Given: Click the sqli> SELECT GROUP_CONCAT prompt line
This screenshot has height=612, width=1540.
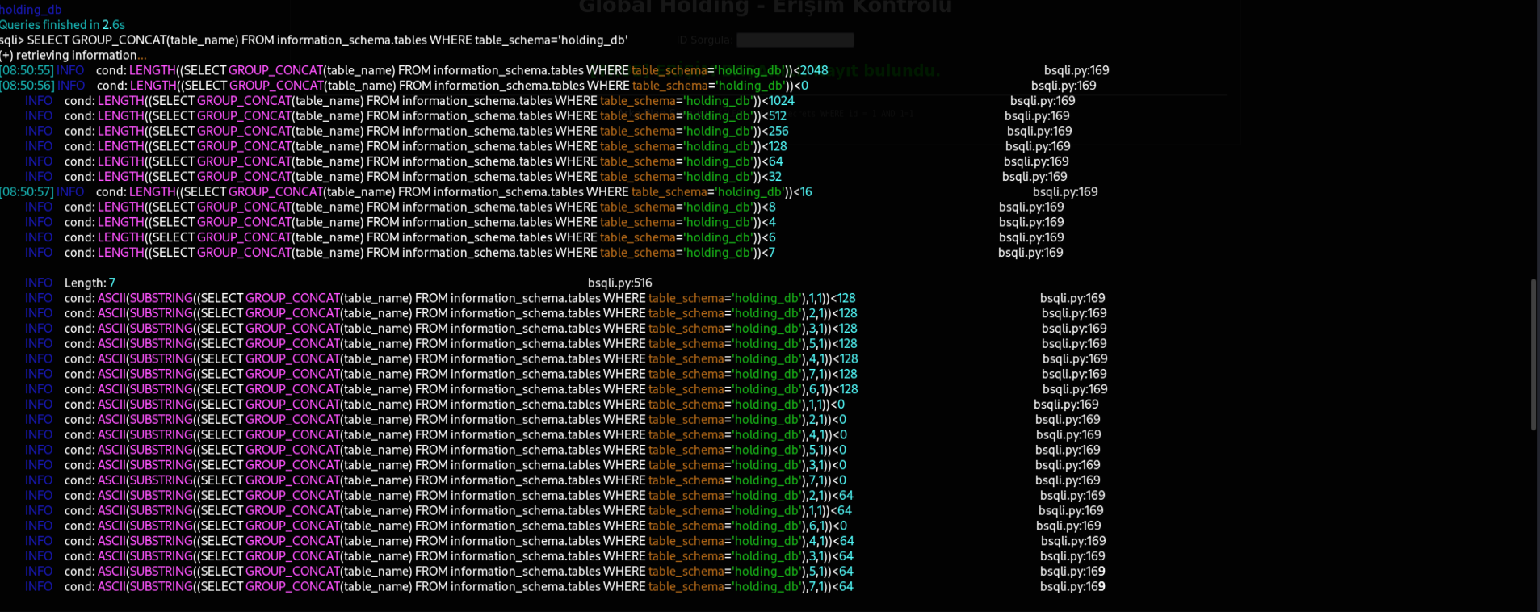Looking at the screenshot, I should click(313, 40).
